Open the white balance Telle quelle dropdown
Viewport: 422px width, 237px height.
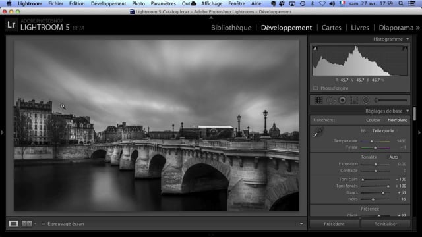pyautogui.click(x=385, y=131)
